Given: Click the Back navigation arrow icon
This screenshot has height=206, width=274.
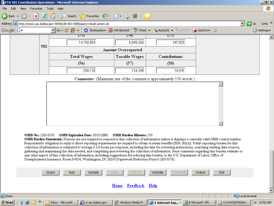Looking at the screenshot, I should [5, 16].
